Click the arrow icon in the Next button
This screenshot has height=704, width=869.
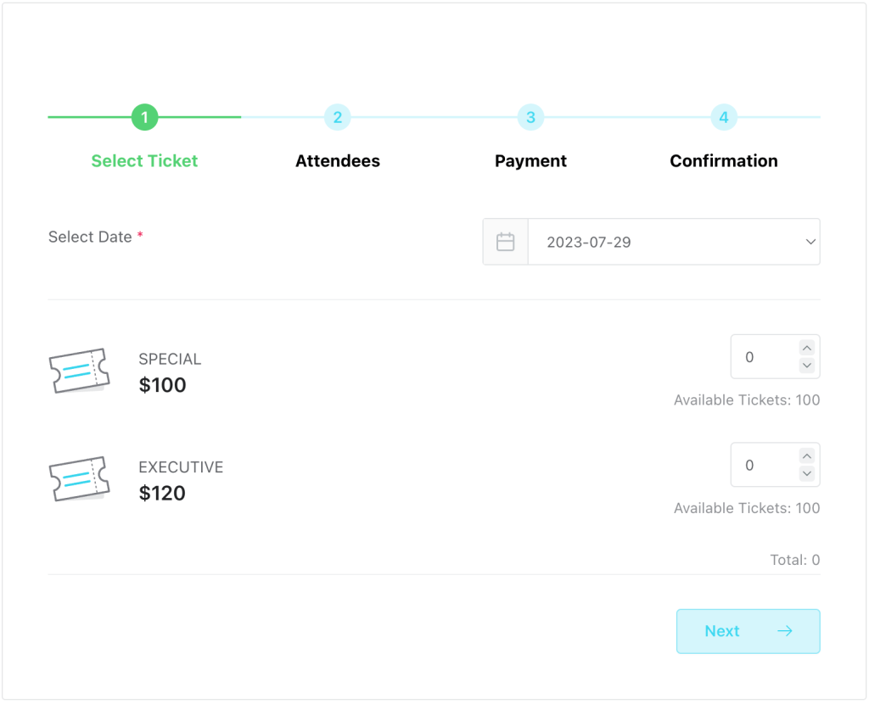(x=785, y=631)
